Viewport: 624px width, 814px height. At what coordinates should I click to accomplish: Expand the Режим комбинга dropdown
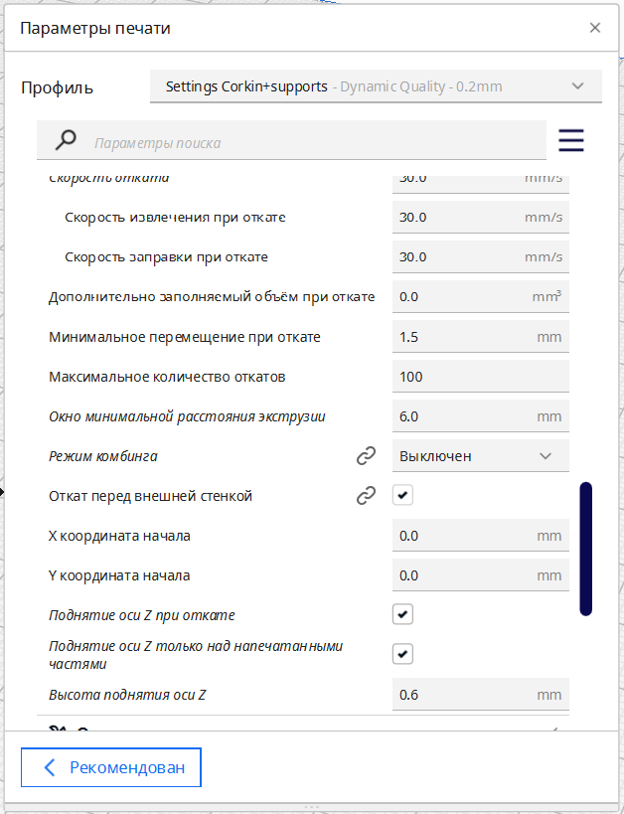tap(480, 456)
